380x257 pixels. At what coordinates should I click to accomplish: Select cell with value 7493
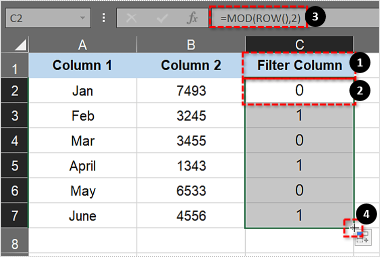(x=191, y=91)
